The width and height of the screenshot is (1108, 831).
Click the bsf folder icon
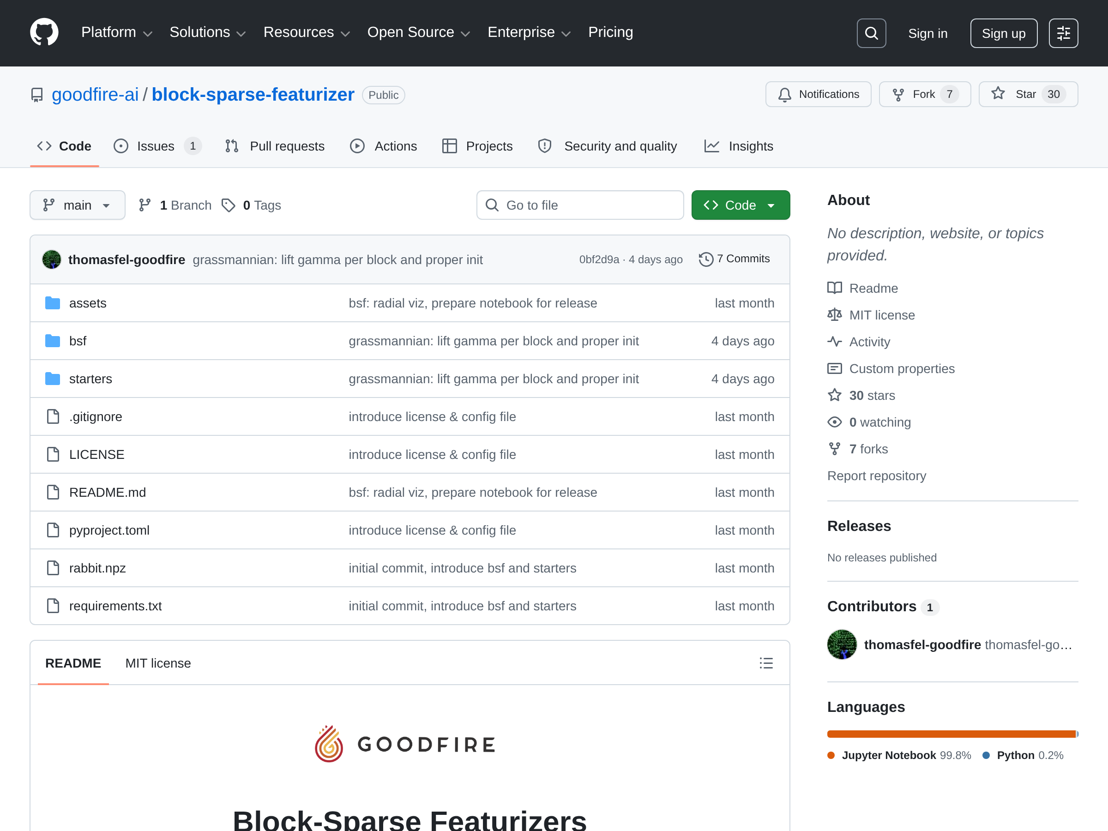click(53, 341)
